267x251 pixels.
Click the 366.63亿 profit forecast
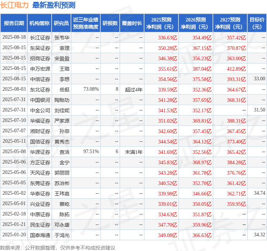(x=202, y=235)
